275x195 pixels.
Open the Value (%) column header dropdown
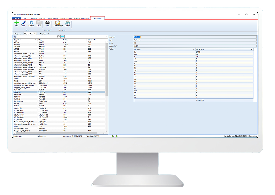[251, 50]
